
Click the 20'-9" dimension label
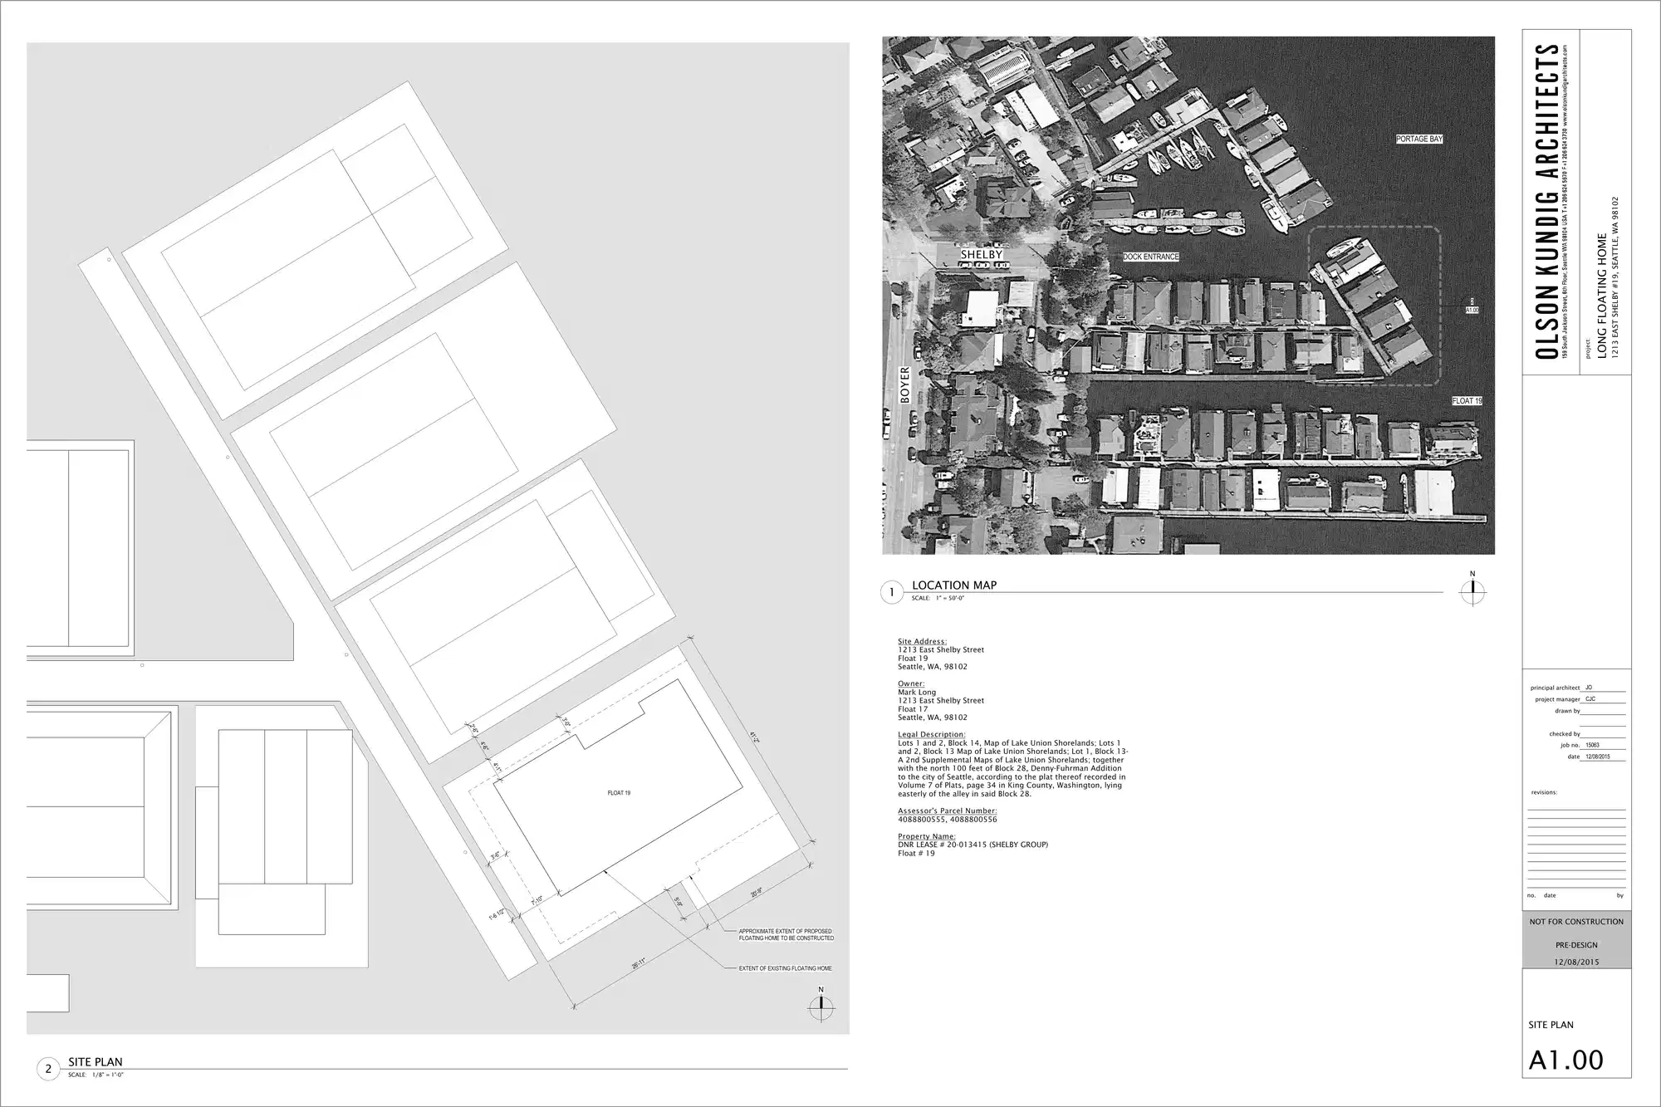coord(756,894)
